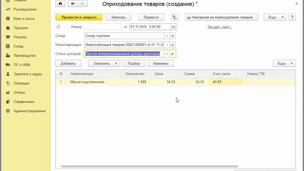Expand the Инвентаризация dropdown list
The height and width of the screenshot is (171, 304).
[167, 45]
